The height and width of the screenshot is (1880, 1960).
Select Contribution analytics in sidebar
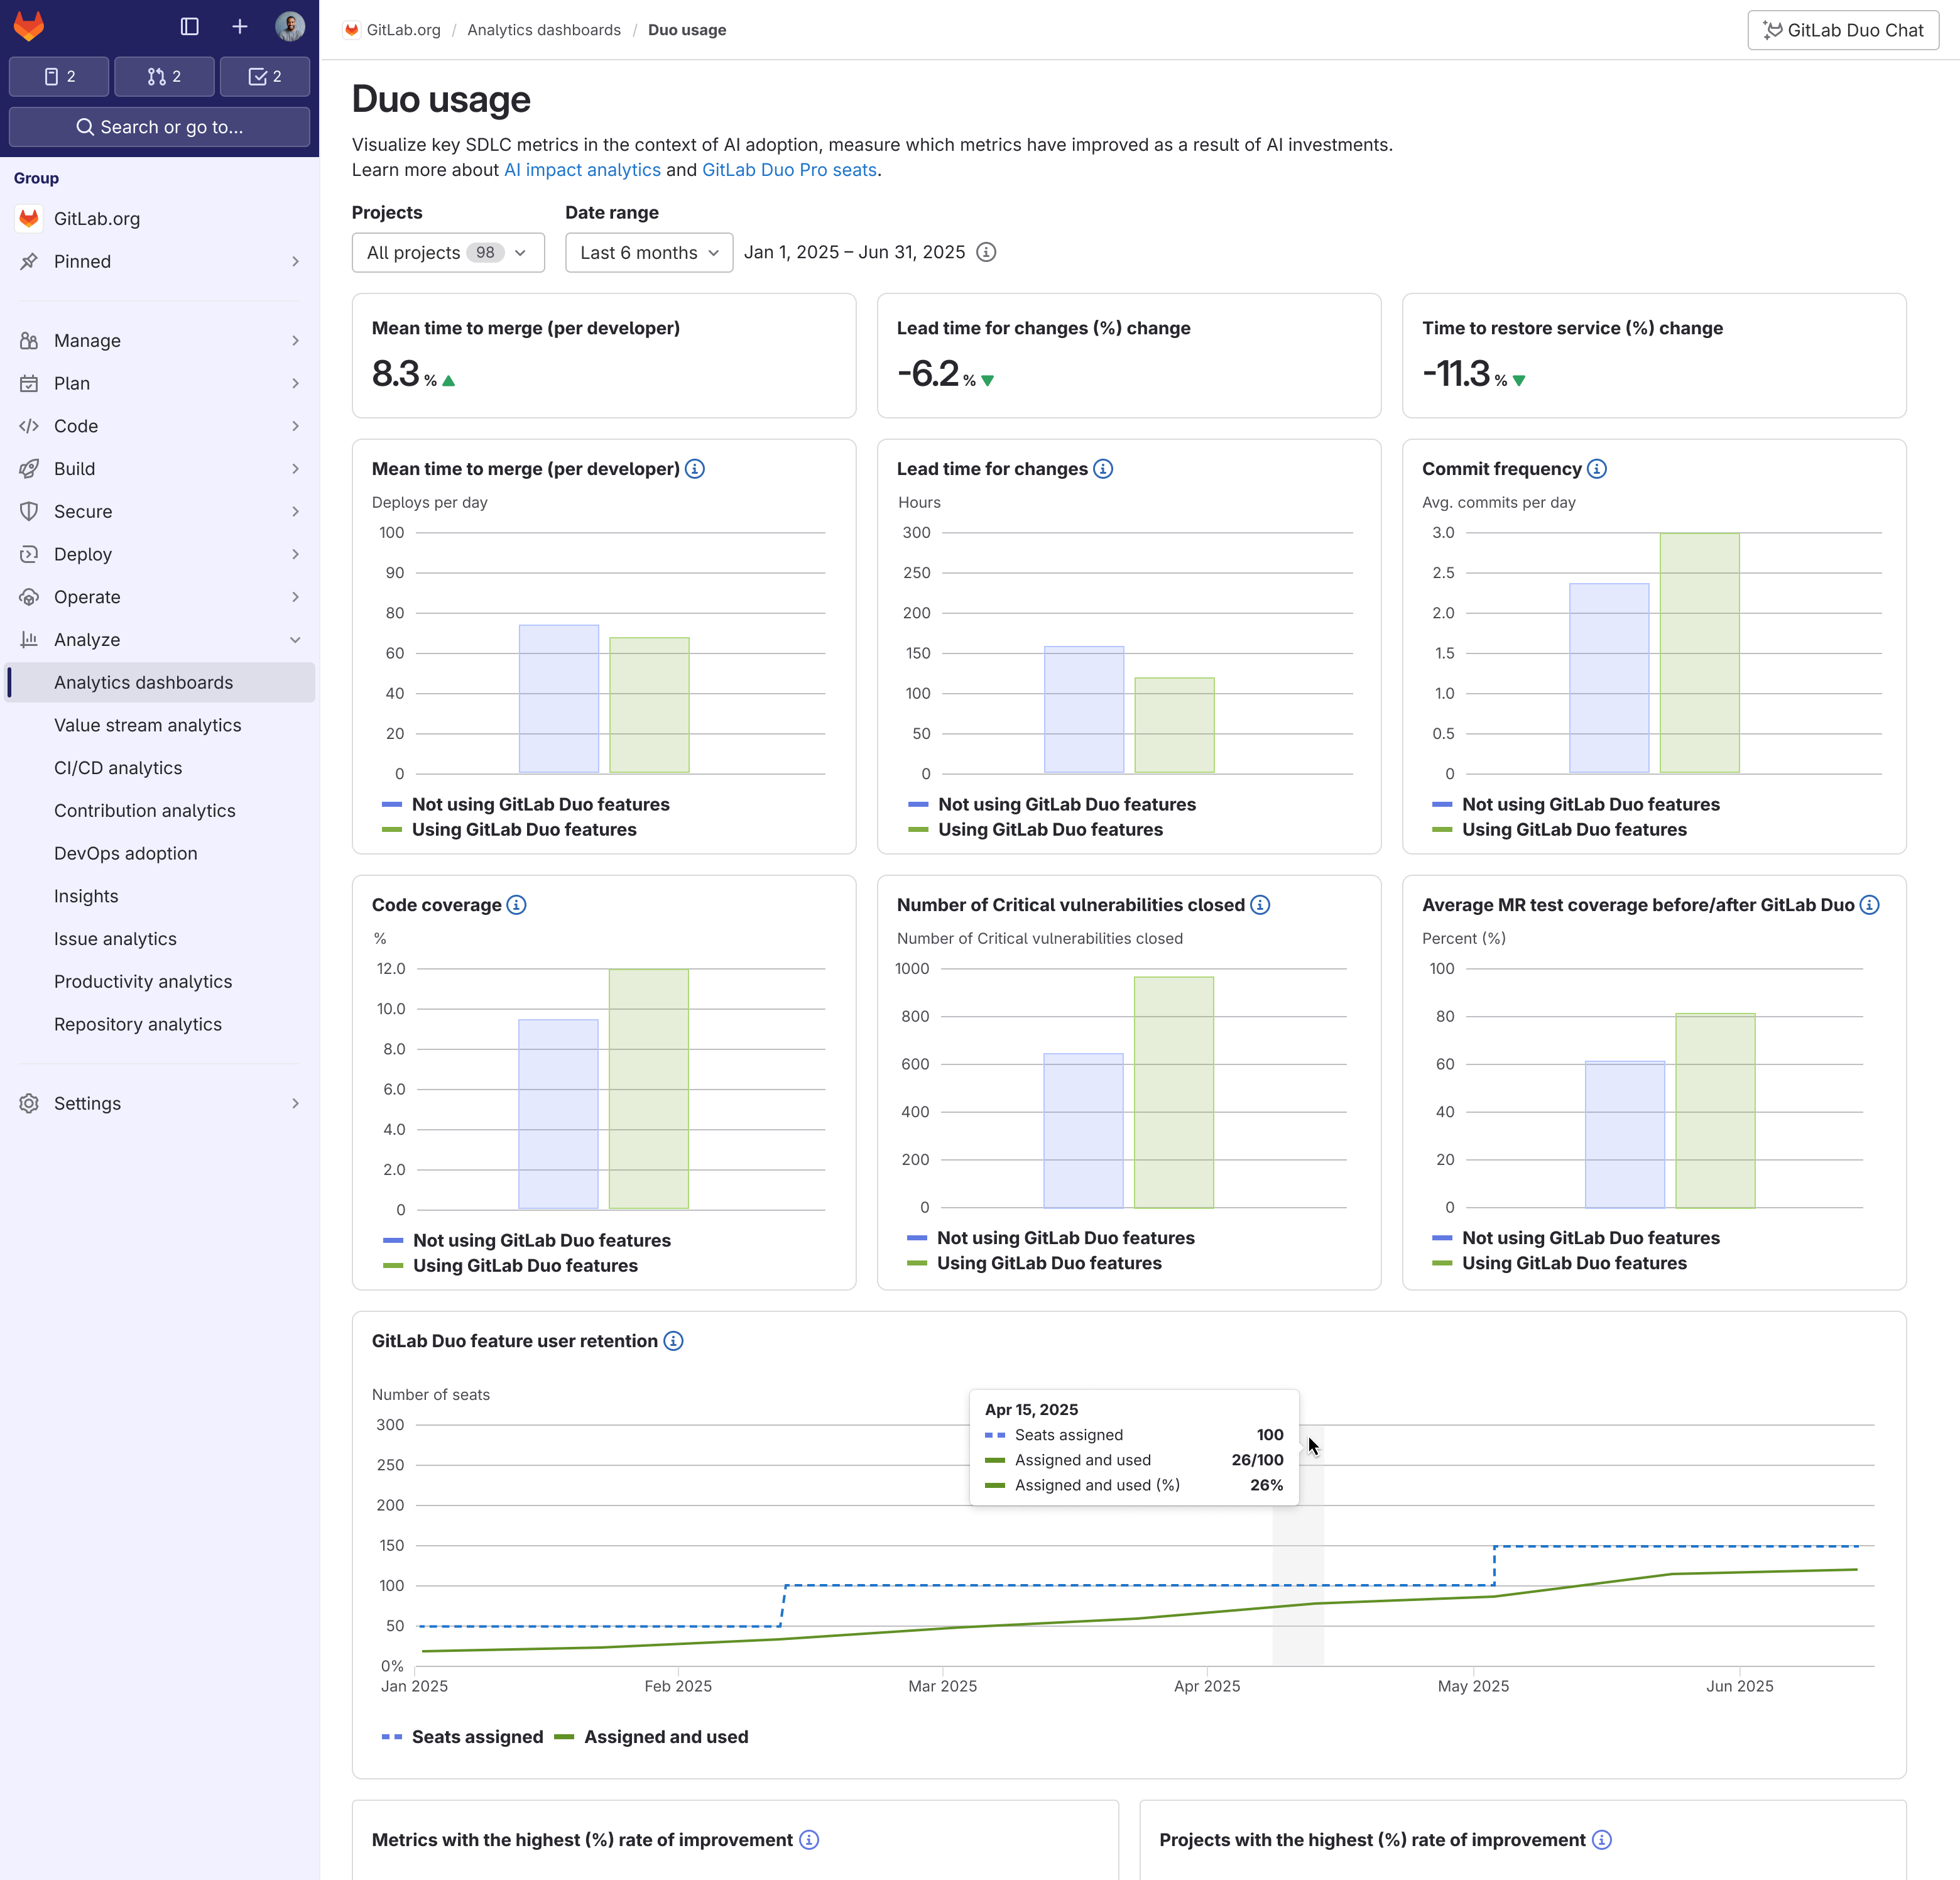pyautogui.click(x=144, y=811)
